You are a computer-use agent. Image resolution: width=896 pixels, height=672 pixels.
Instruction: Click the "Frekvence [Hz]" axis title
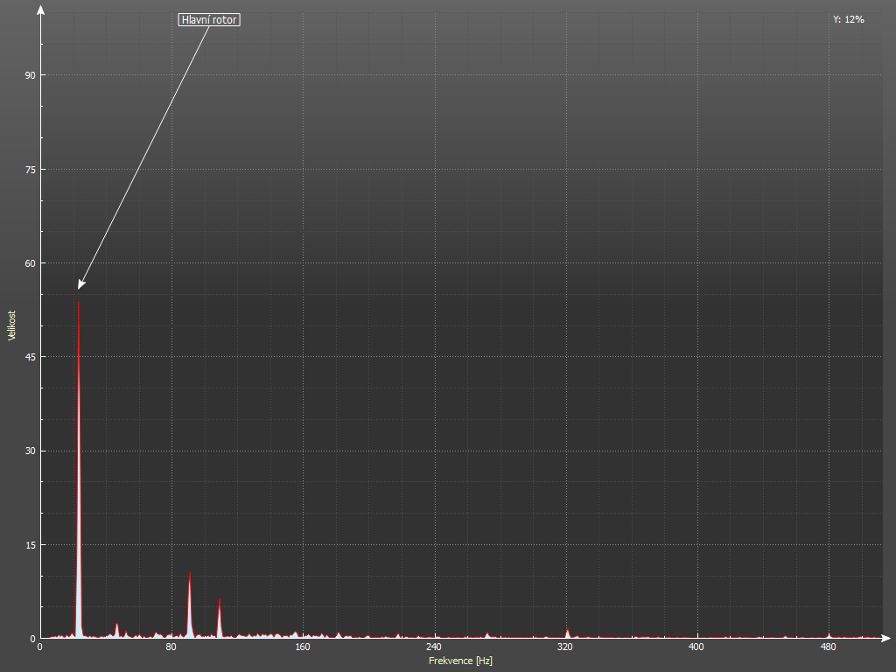[x=460, y=661]
